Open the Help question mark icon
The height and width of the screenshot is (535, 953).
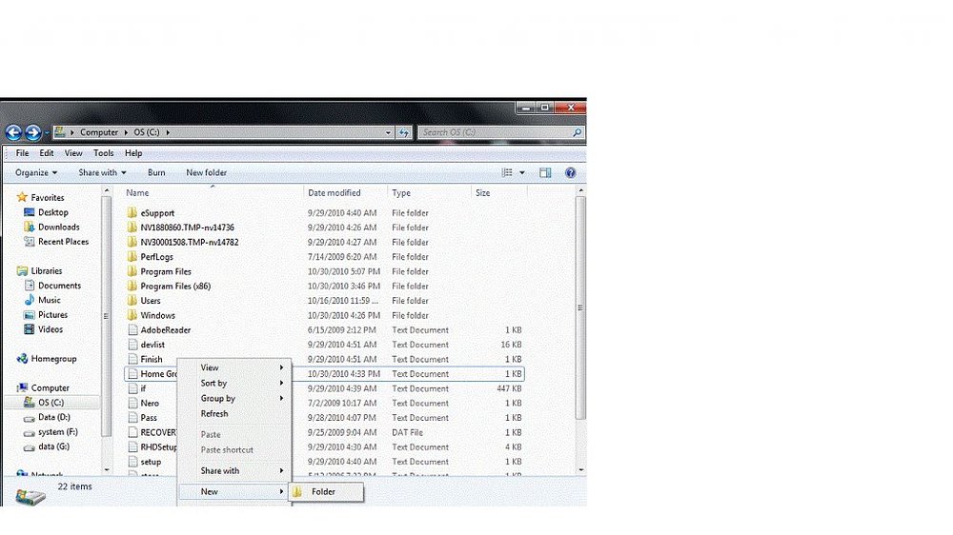click(570, 173)
